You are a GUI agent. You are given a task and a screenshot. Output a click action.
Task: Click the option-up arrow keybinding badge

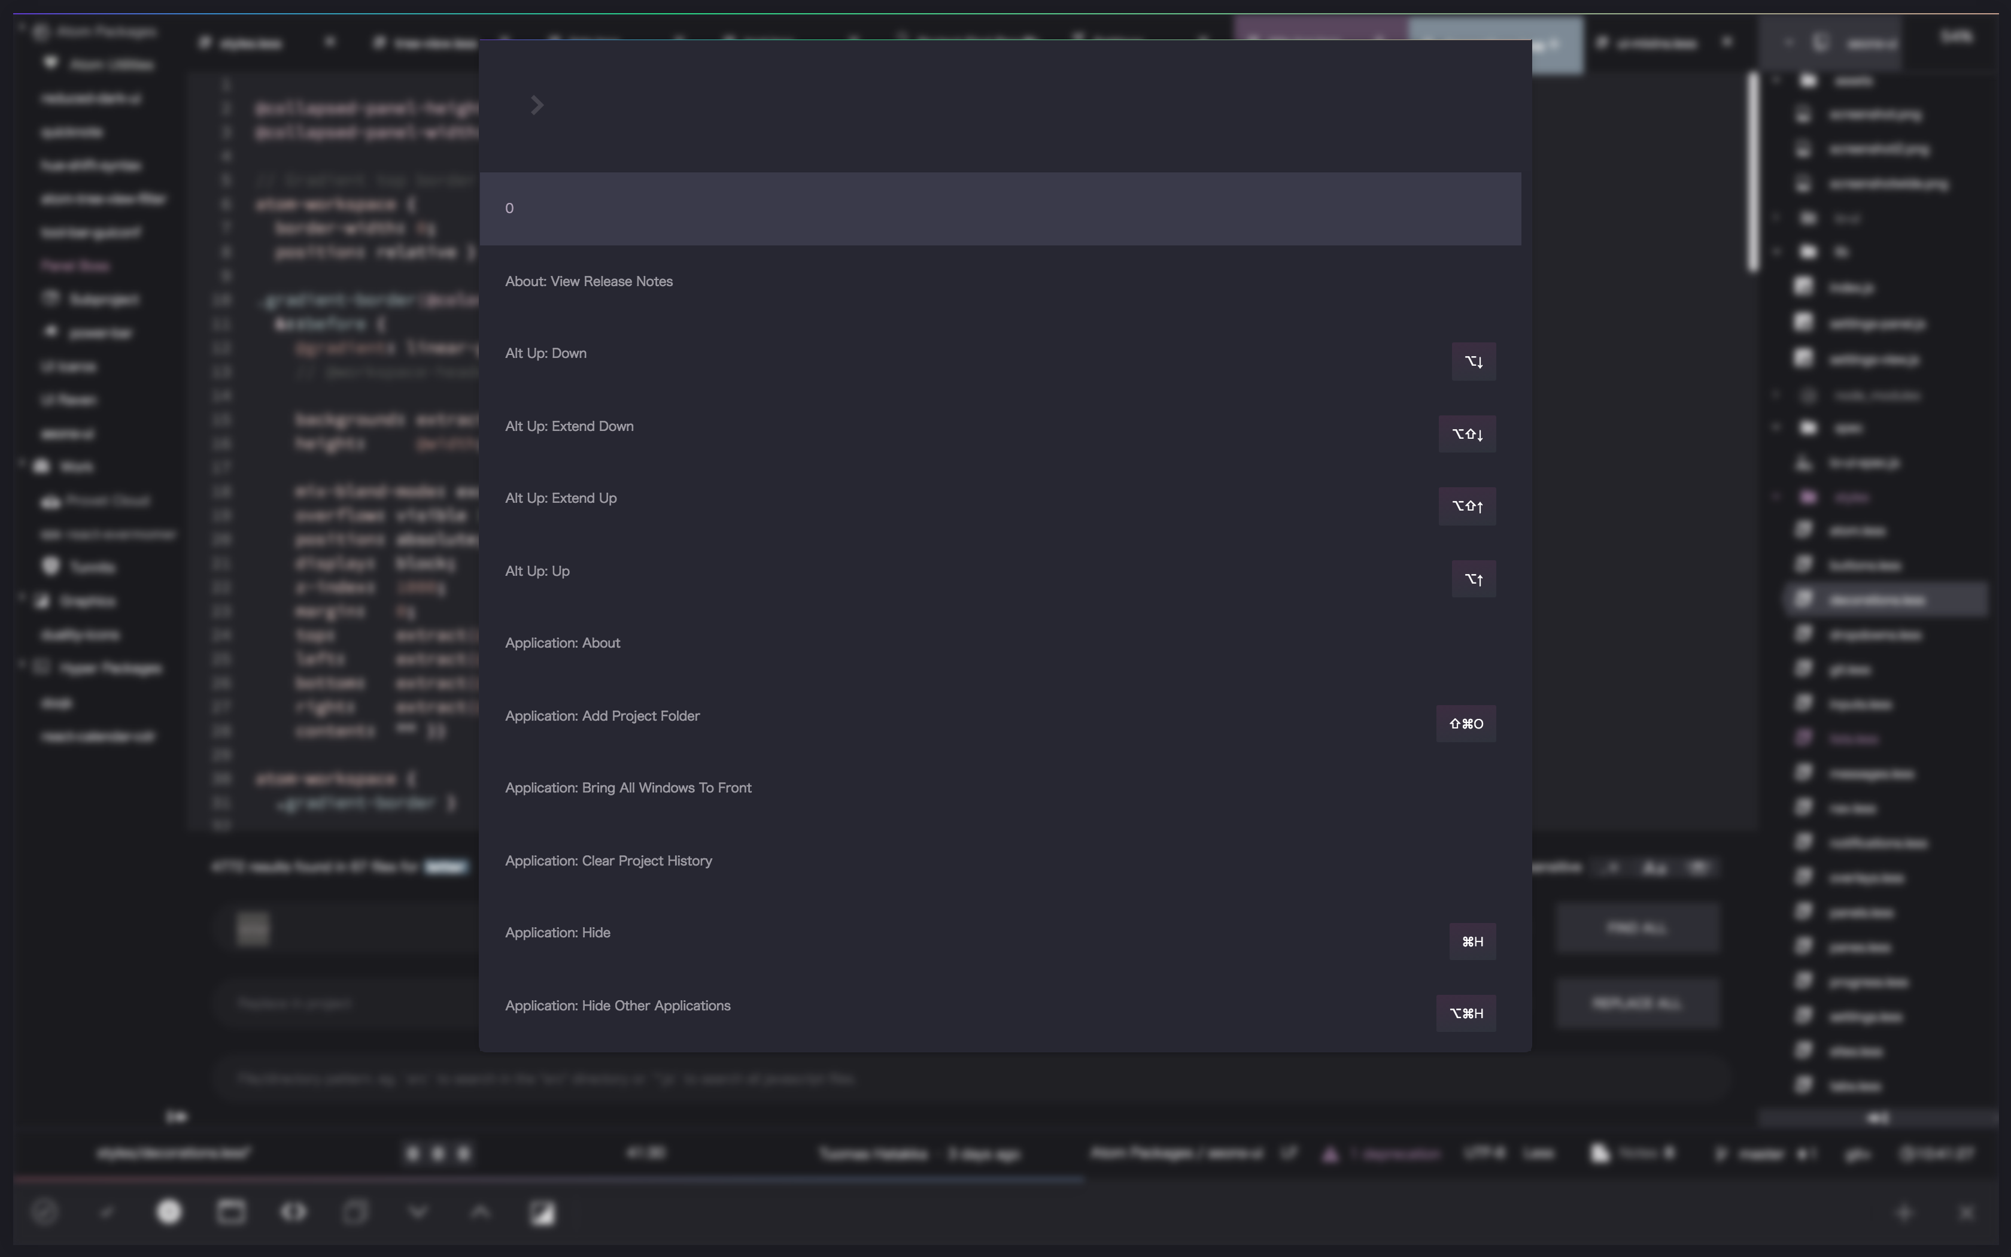[x=1474, y=579]
